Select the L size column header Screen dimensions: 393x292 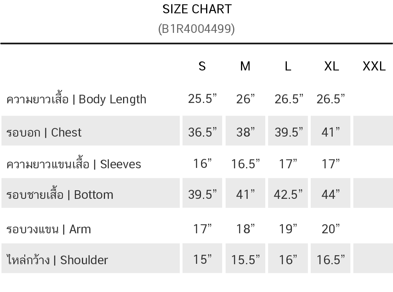point(288,67)
